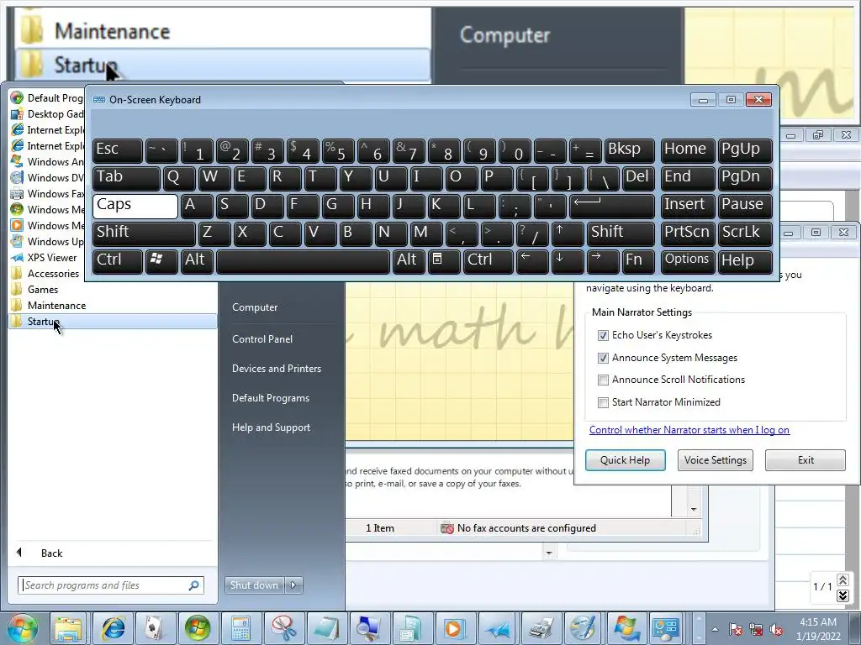Image resolution: width=861 pixels, height=645 pixels.
Task: Enable Announce Scroll Notifications checkbox
Action: (x=603, y=380)
